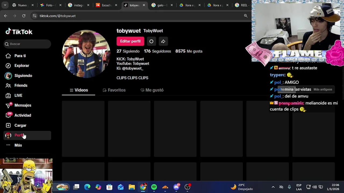Click the Editar perfil button
This screenshot has width=344, height=193.
click(130, 41)
